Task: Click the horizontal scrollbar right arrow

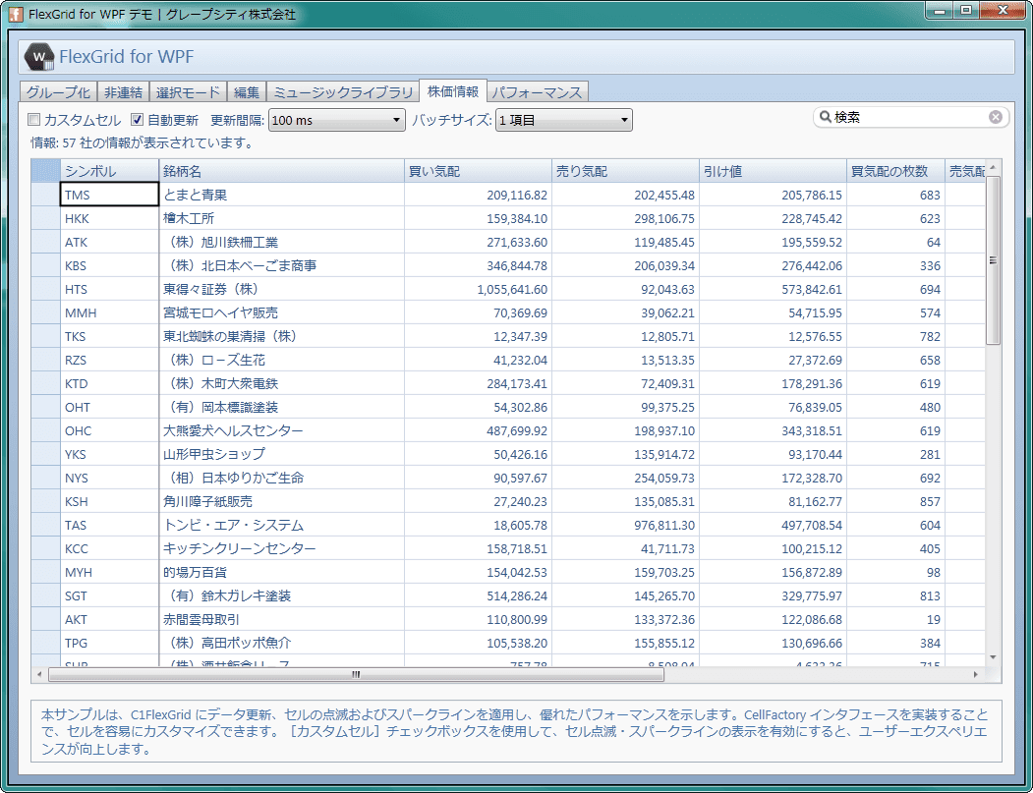Action: (x=976, y=674)
